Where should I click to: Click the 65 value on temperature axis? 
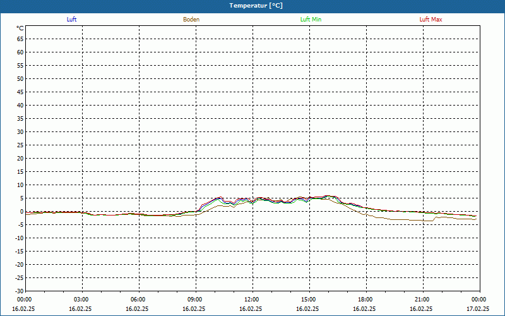point(20,39)
